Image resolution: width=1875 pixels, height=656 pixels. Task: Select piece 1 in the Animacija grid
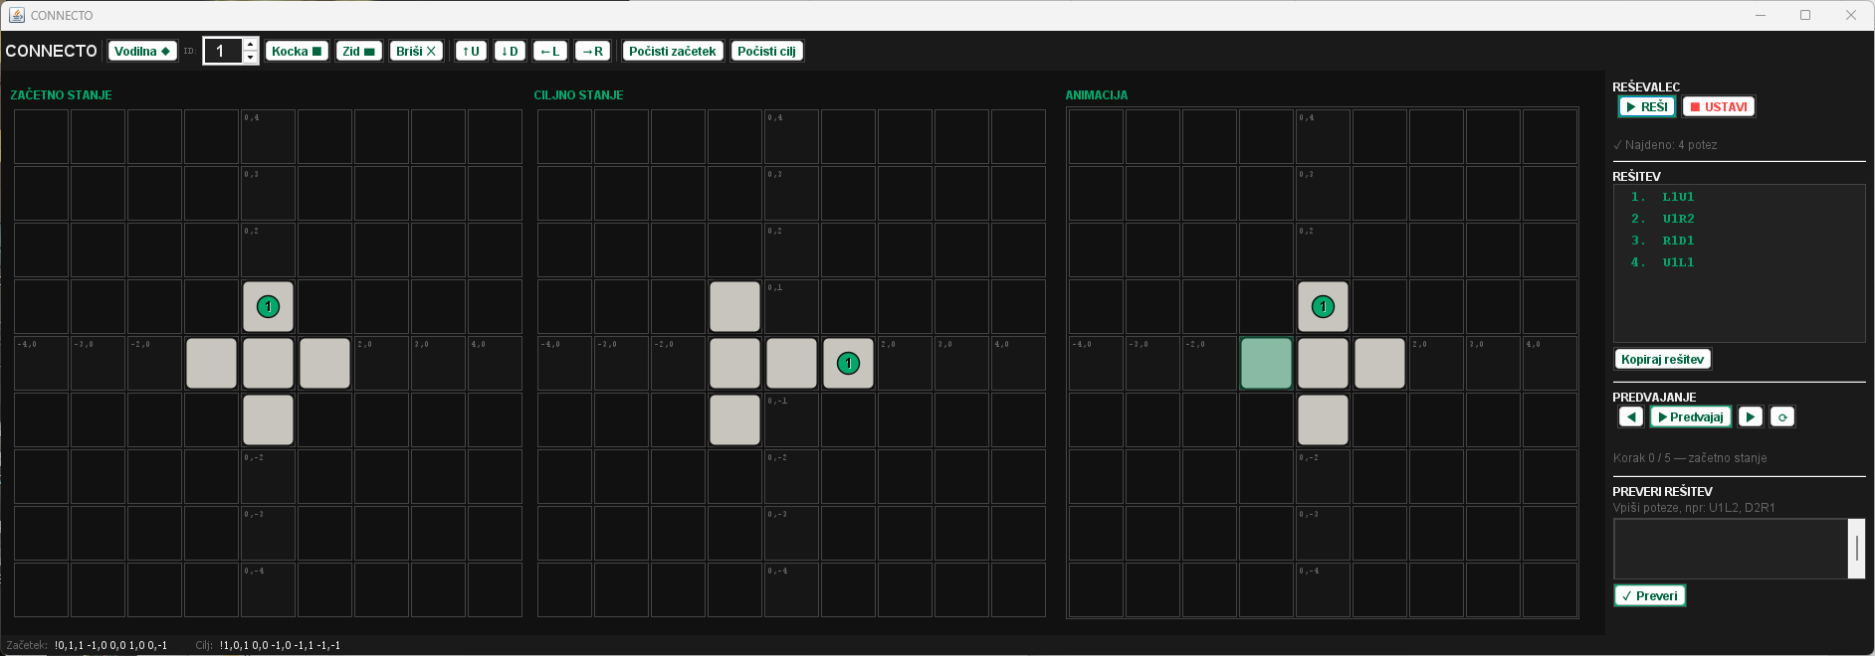tap(1323, 307)
